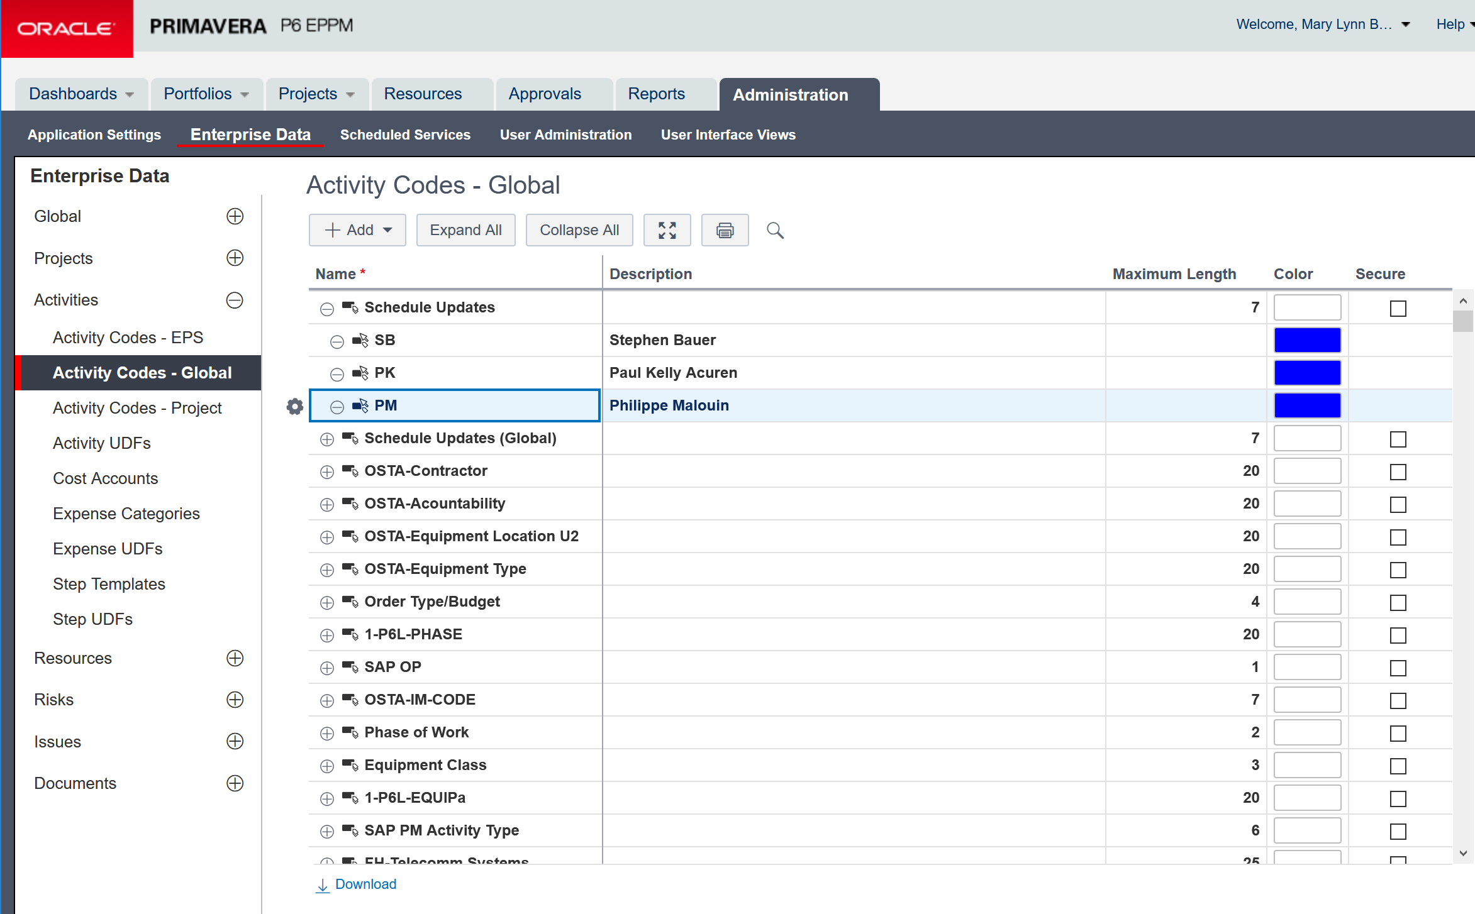Click the Expand All button

[465, 230]
